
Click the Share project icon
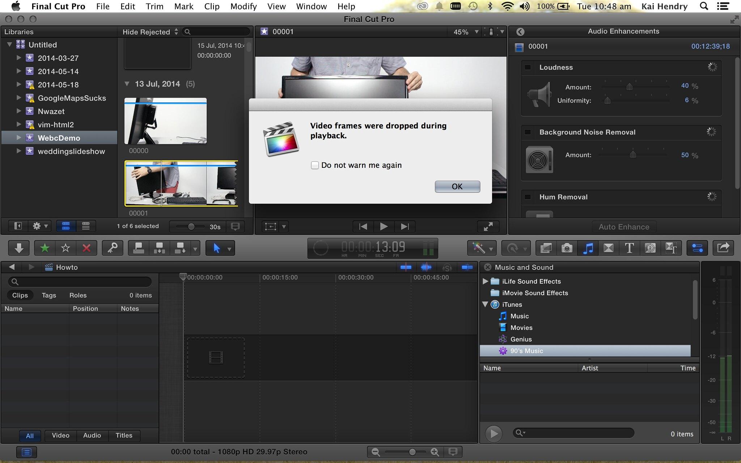click(x=723, y=248)
